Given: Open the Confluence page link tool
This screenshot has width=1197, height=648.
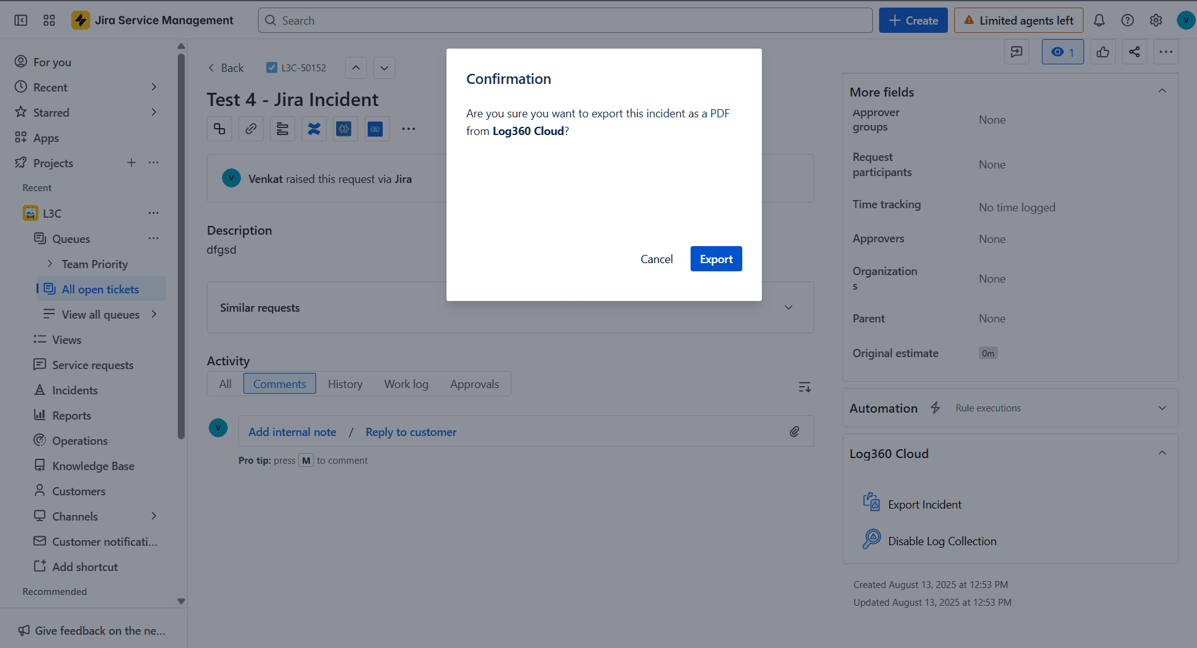Looking at the screenshot, I should (313, 129).
